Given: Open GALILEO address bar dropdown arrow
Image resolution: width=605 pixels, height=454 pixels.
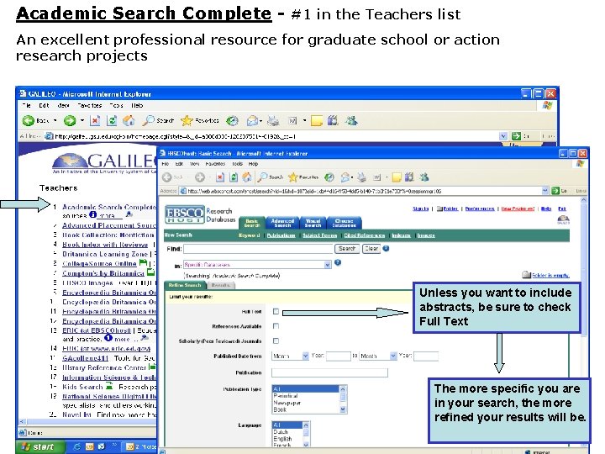Looking at the screenshot, I should (x=503, y=136).
